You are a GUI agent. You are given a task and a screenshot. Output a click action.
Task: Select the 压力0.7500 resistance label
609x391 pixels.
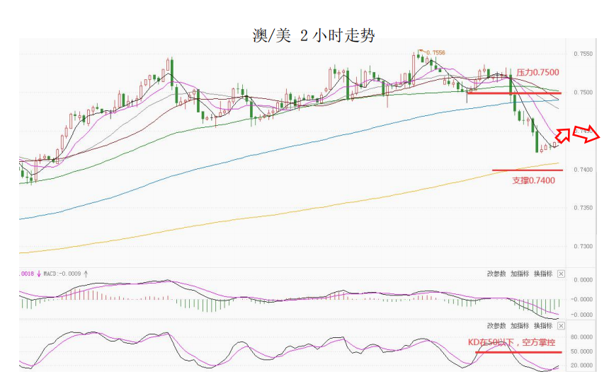tap(537, 72)
